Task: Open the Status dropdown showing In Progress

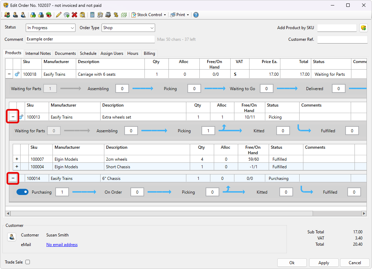Action: (50, 28)
